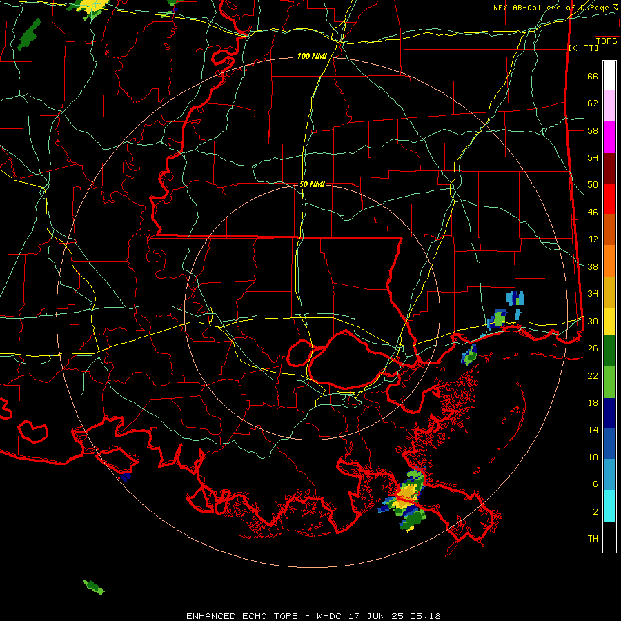Click the '10' legend value
The height and width of the screenshot is (621, 621).
pyautogui.click(x=593, y=457)
